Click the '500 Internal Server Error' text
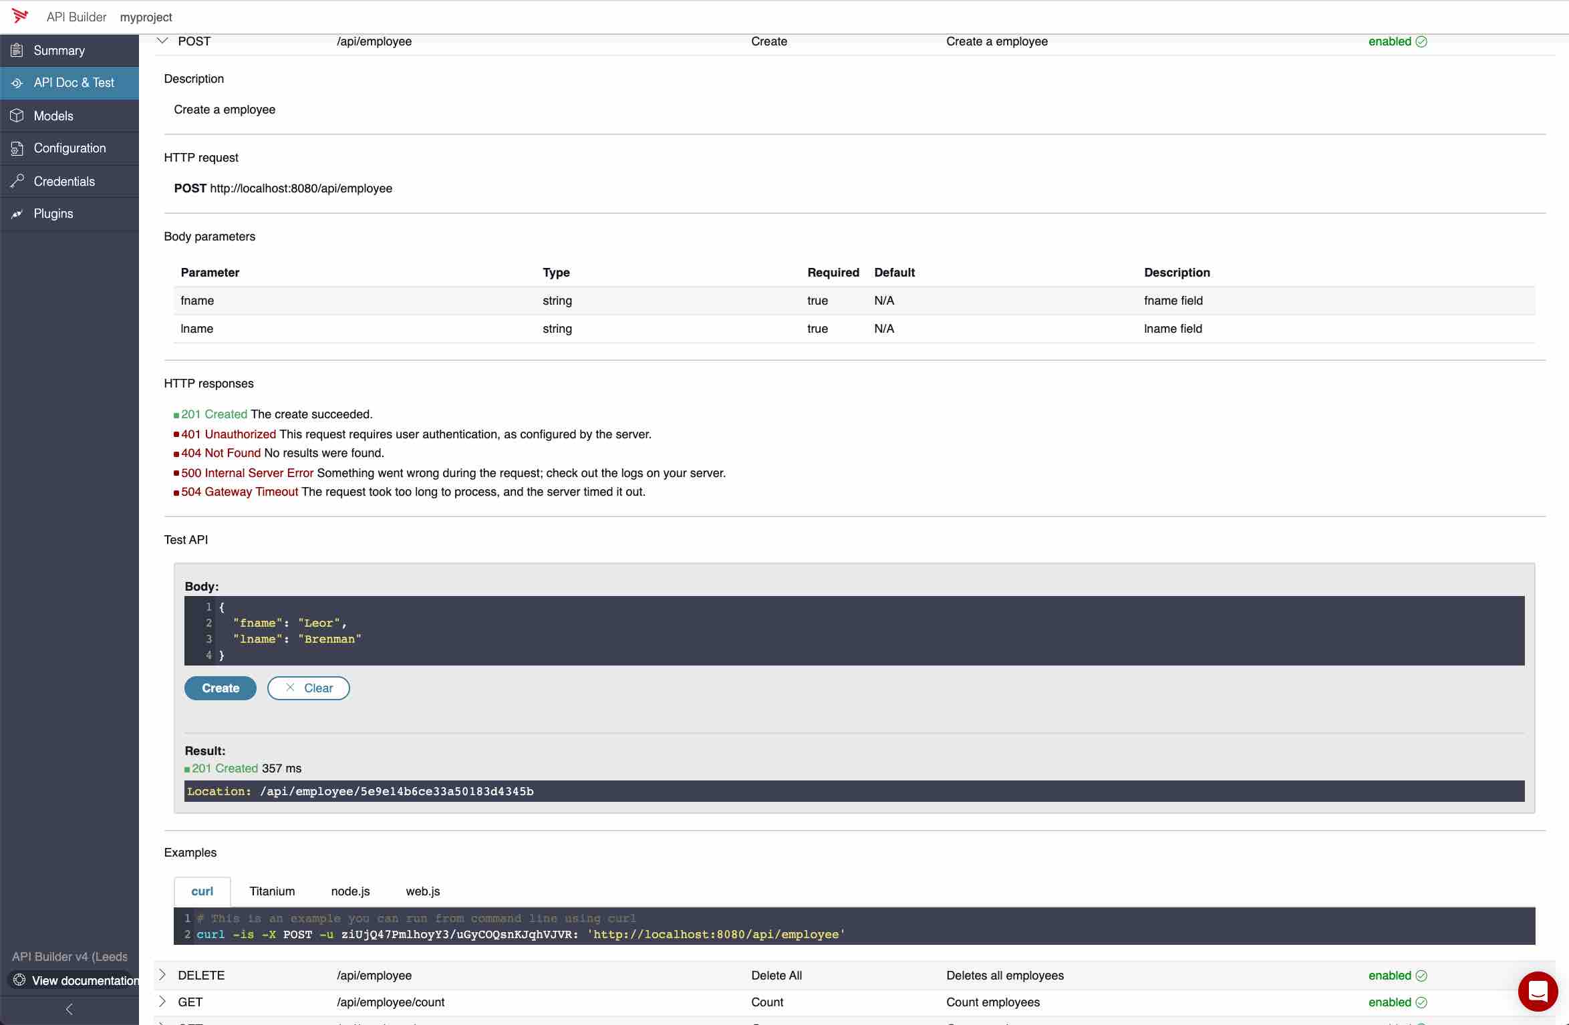This screenshot has width=1569, height=1025. pyautogui.click(x=247, y=473)
